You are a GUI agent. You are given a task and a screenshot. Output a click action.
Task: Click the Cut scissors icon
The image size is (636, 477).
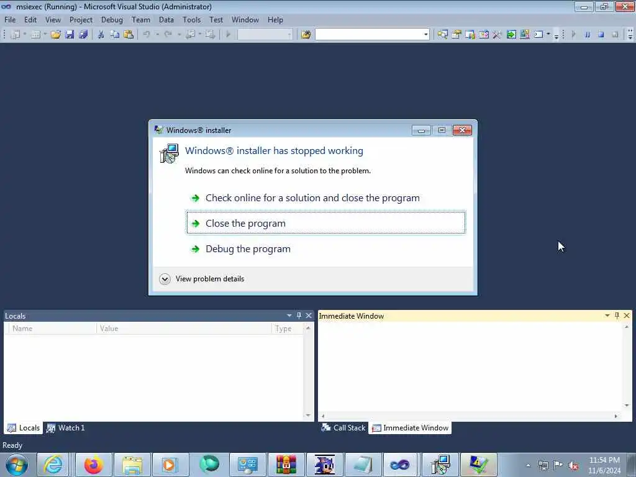101,35
